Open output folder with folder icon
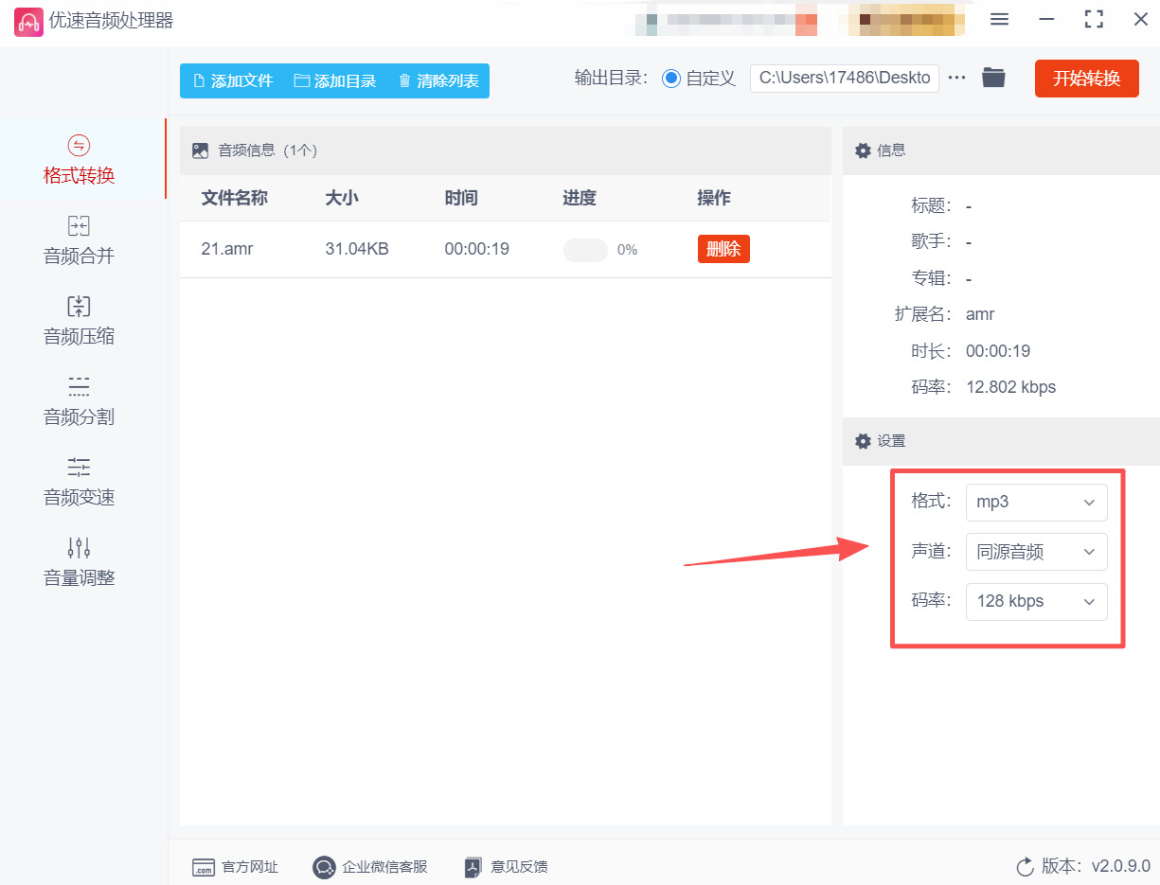 point(993,78)
